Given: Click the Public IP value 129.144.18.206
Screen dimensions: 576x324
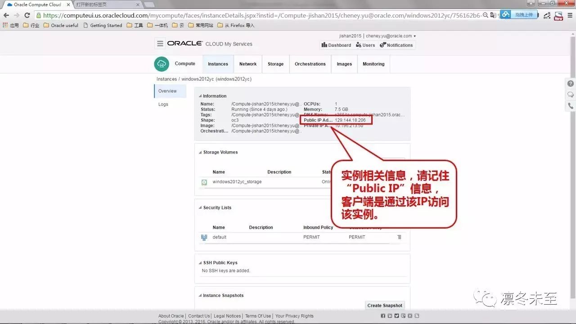Looking at the screenshot, I should coord(350,120).
